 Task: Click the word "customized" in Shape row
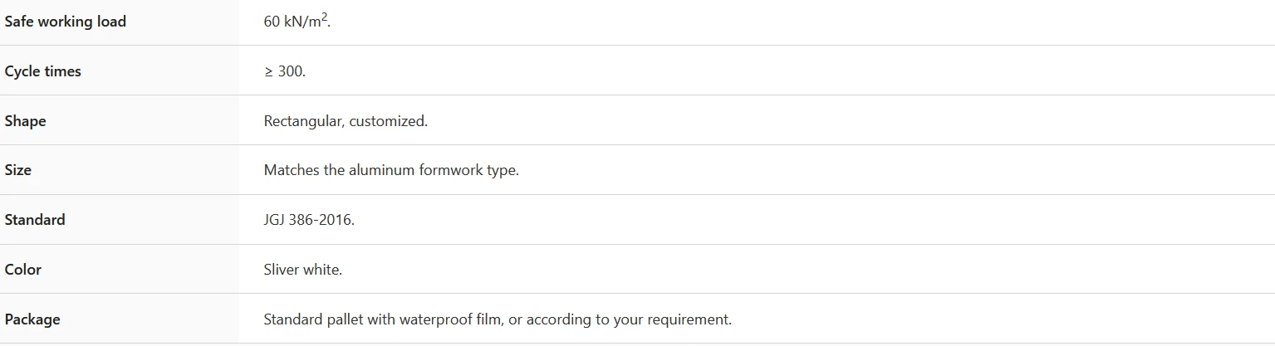[386, 121]
